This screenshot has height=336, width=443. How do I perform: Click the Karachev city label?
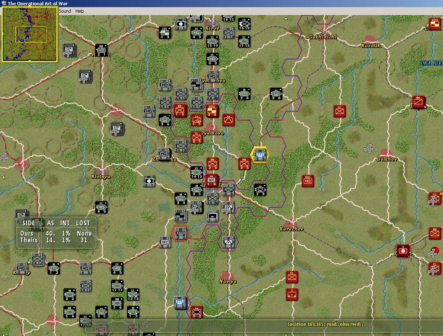point(291,229)
